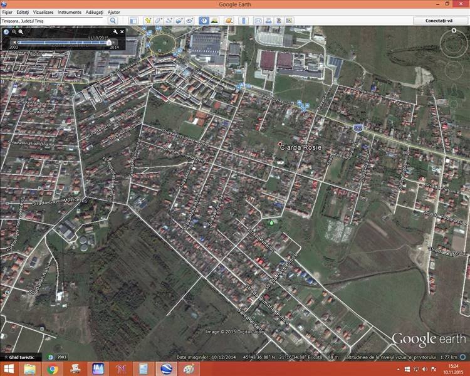
Task: Click the email envelope toolbar icon
Action: tap(258, 21)
